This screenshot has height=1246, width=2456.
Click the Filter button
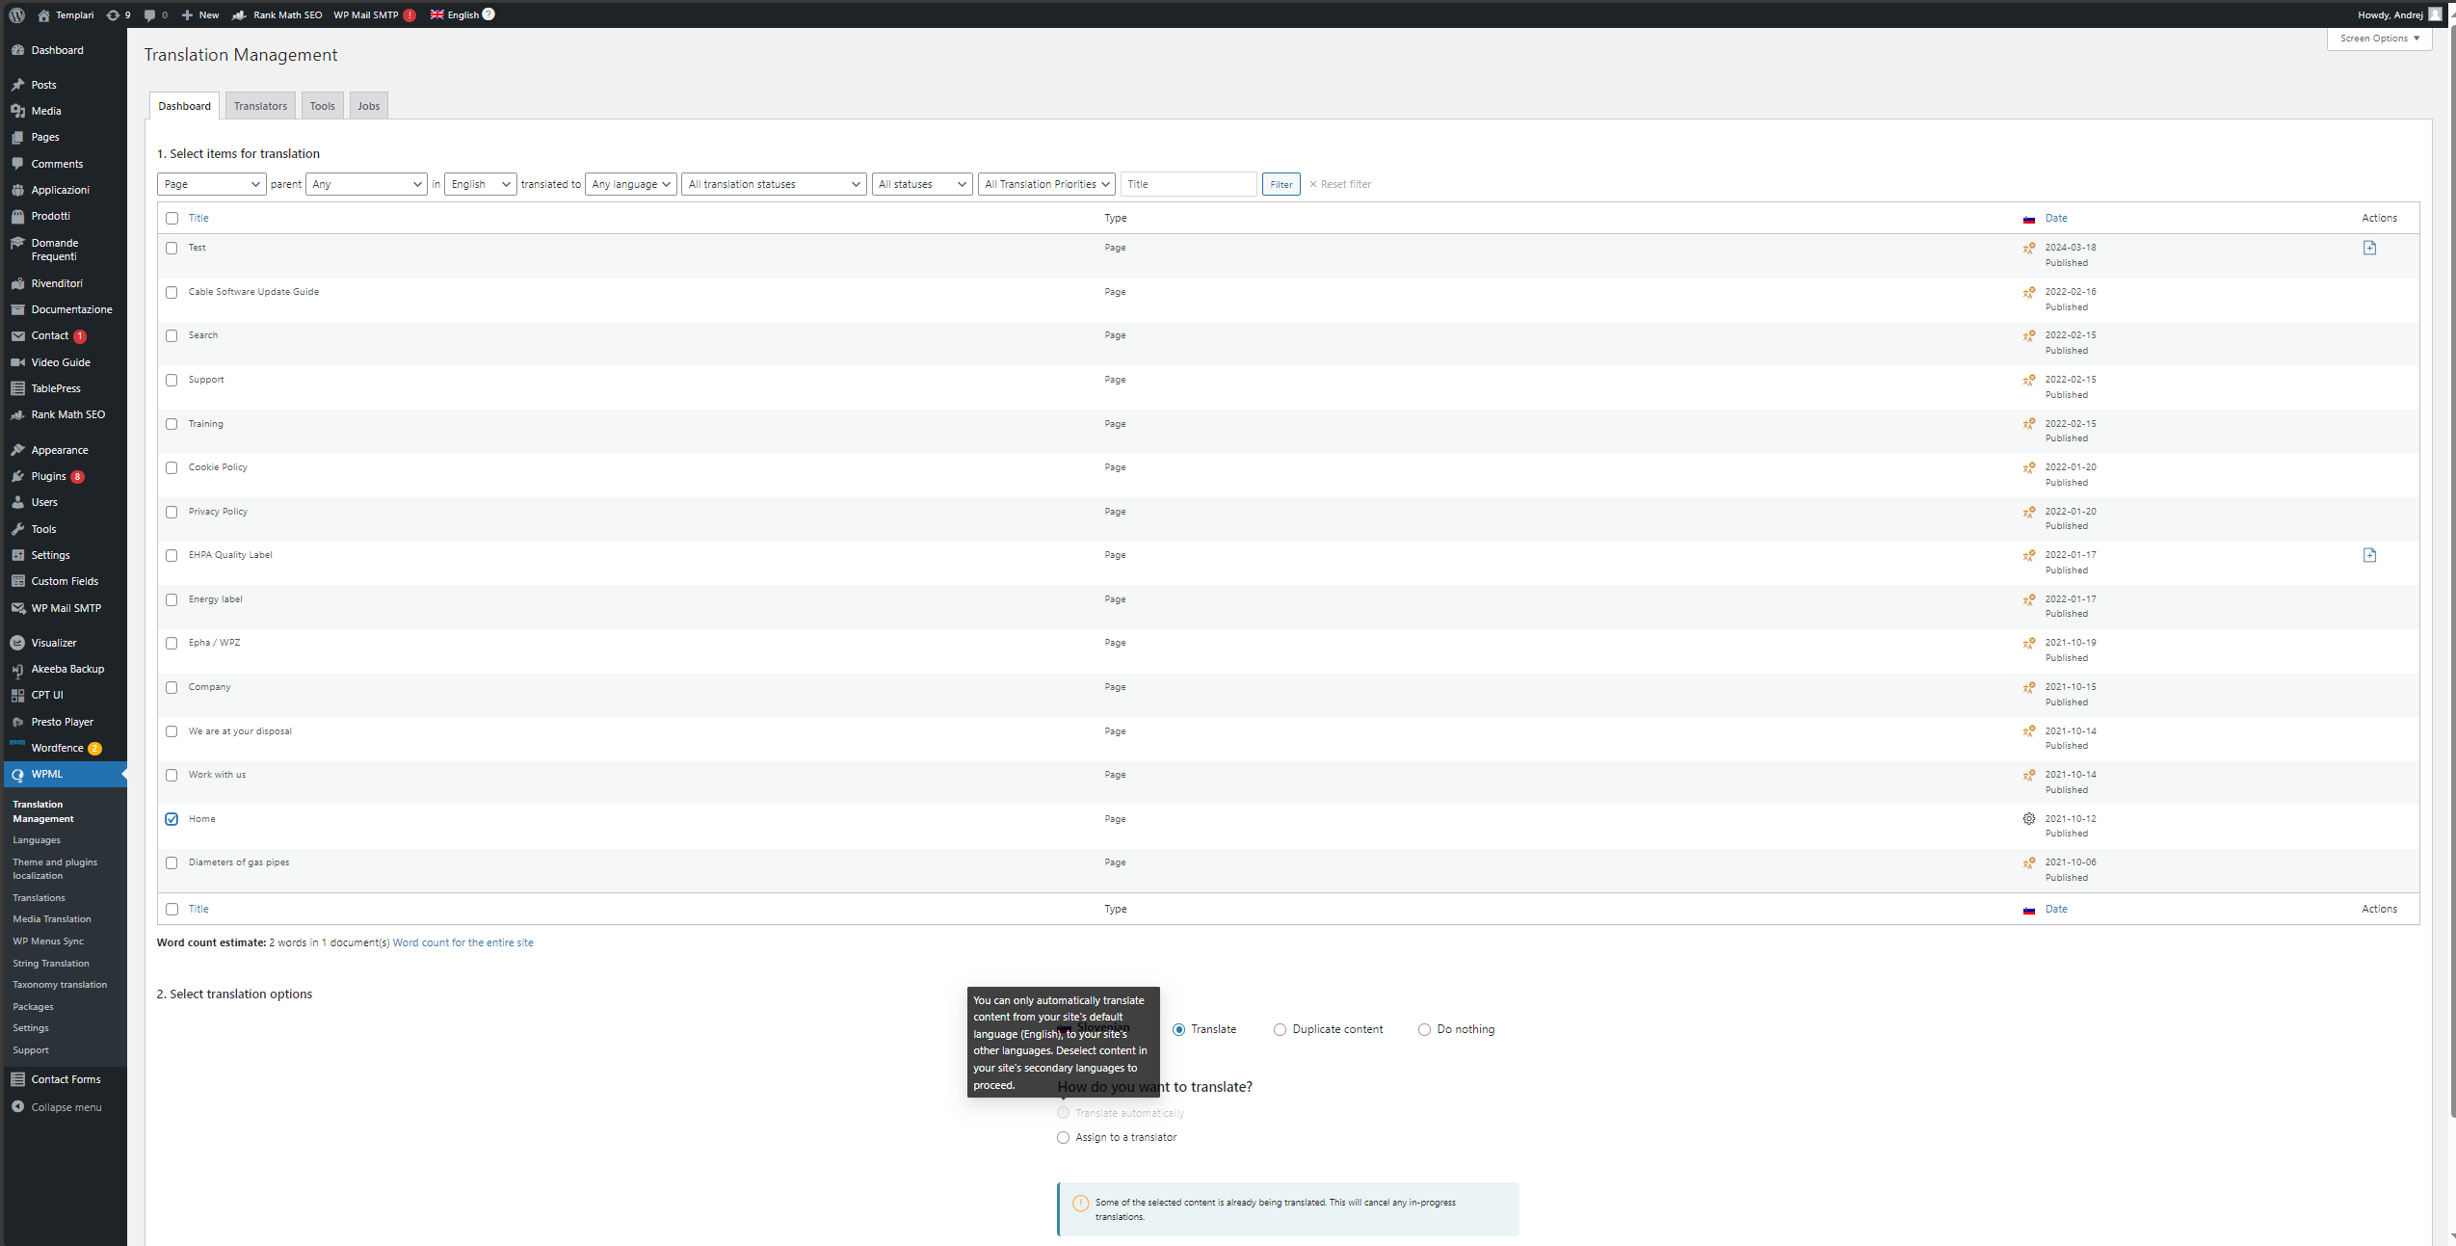pyautogui.click(x=1281, y=184)
